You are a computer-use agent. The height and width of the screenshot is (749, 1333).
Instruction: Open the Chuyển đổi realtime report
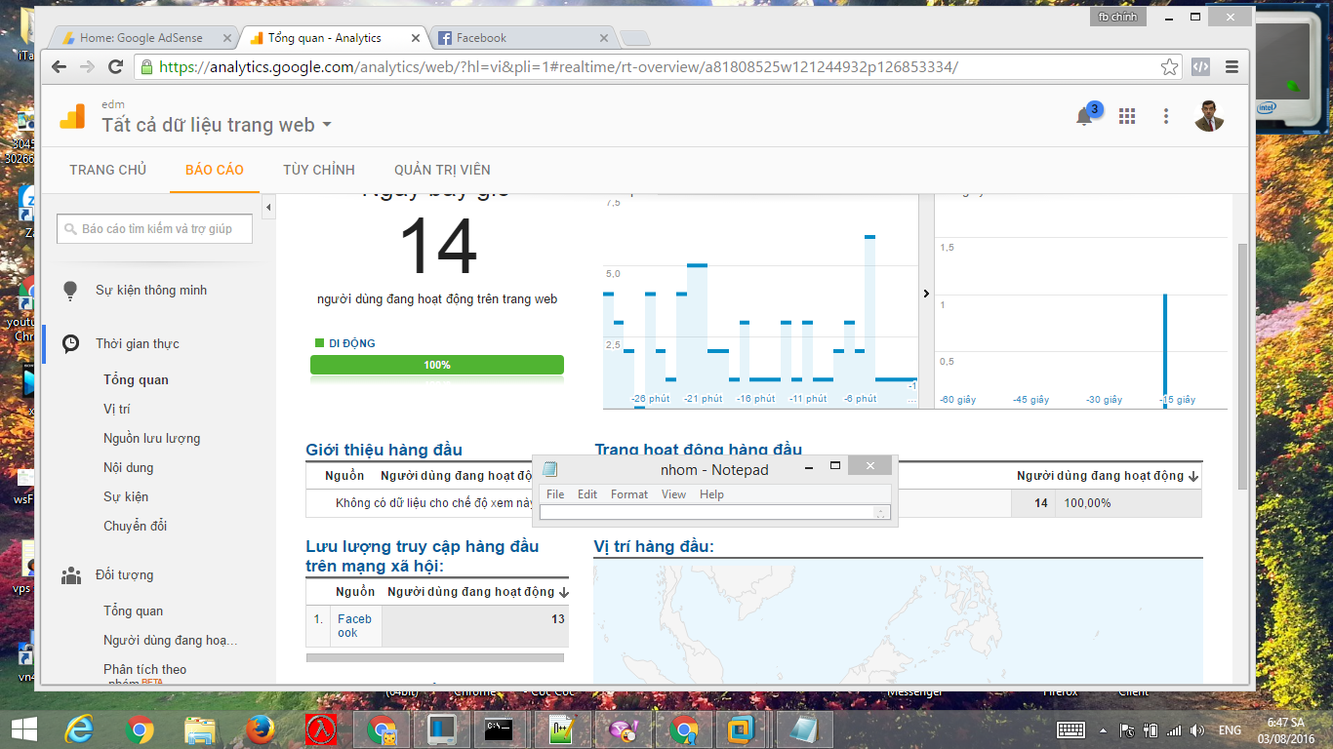coord(136,527)
